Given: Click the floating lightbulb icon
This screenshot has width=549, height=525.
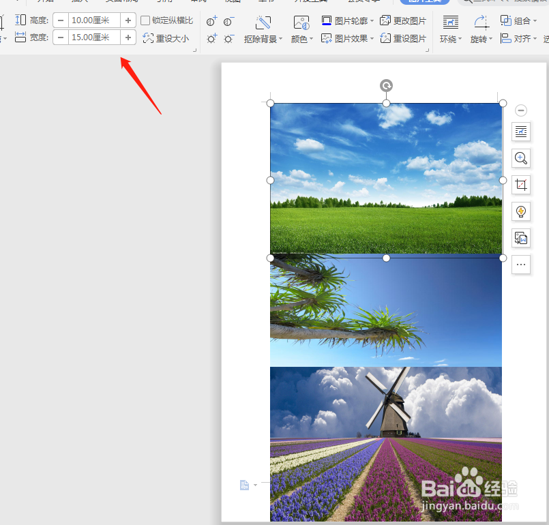Looking at the screenshot, I should point(521,211).
